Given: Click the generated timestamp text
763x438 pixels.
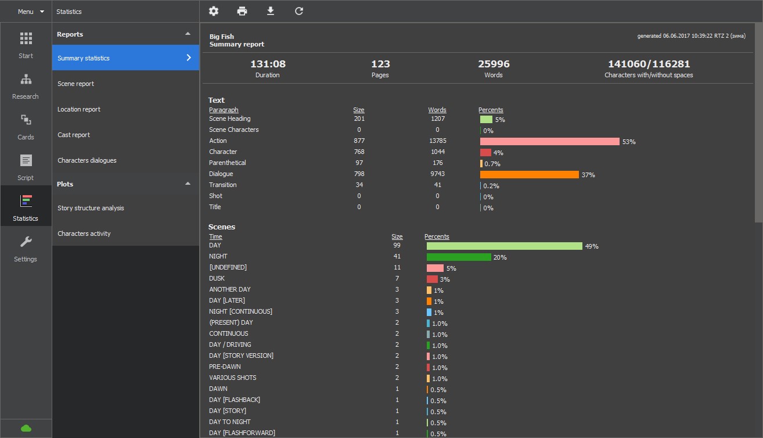Looking at the screenshot, I should point(691,35).
